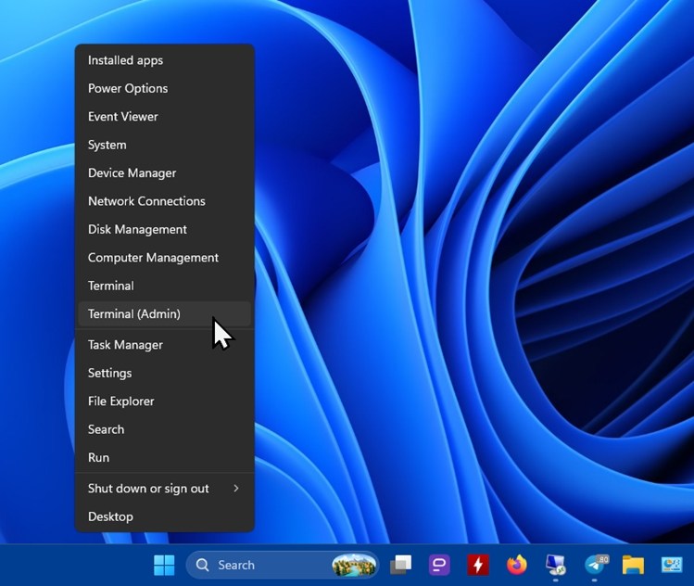Image resolution: width=694 pixels, height=586 pixels.
Task: Open the rightmost control panel taskbar icon
Action: click(x=672, y=565)
